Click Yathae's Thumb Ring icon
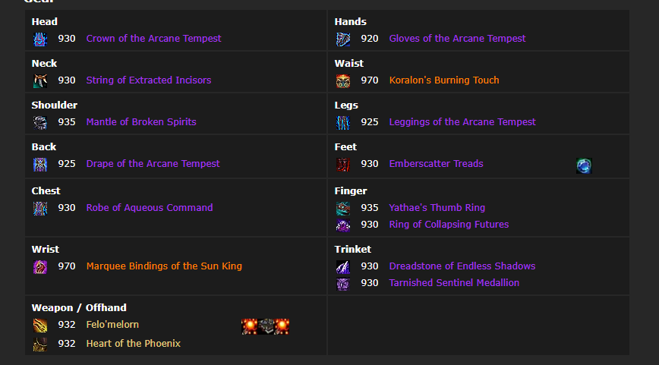Screen dimensions: 659x365 point(343,208)
